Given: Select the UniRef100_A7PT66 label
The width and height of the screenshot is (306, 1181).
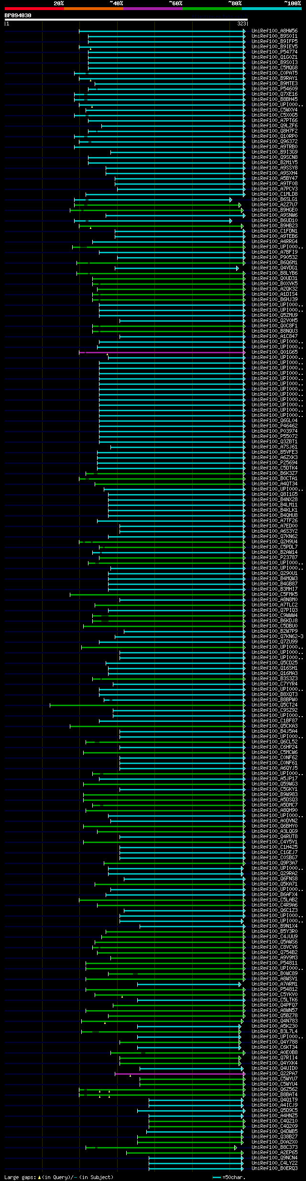Looking at the screenshot, I should pos(274,121).
